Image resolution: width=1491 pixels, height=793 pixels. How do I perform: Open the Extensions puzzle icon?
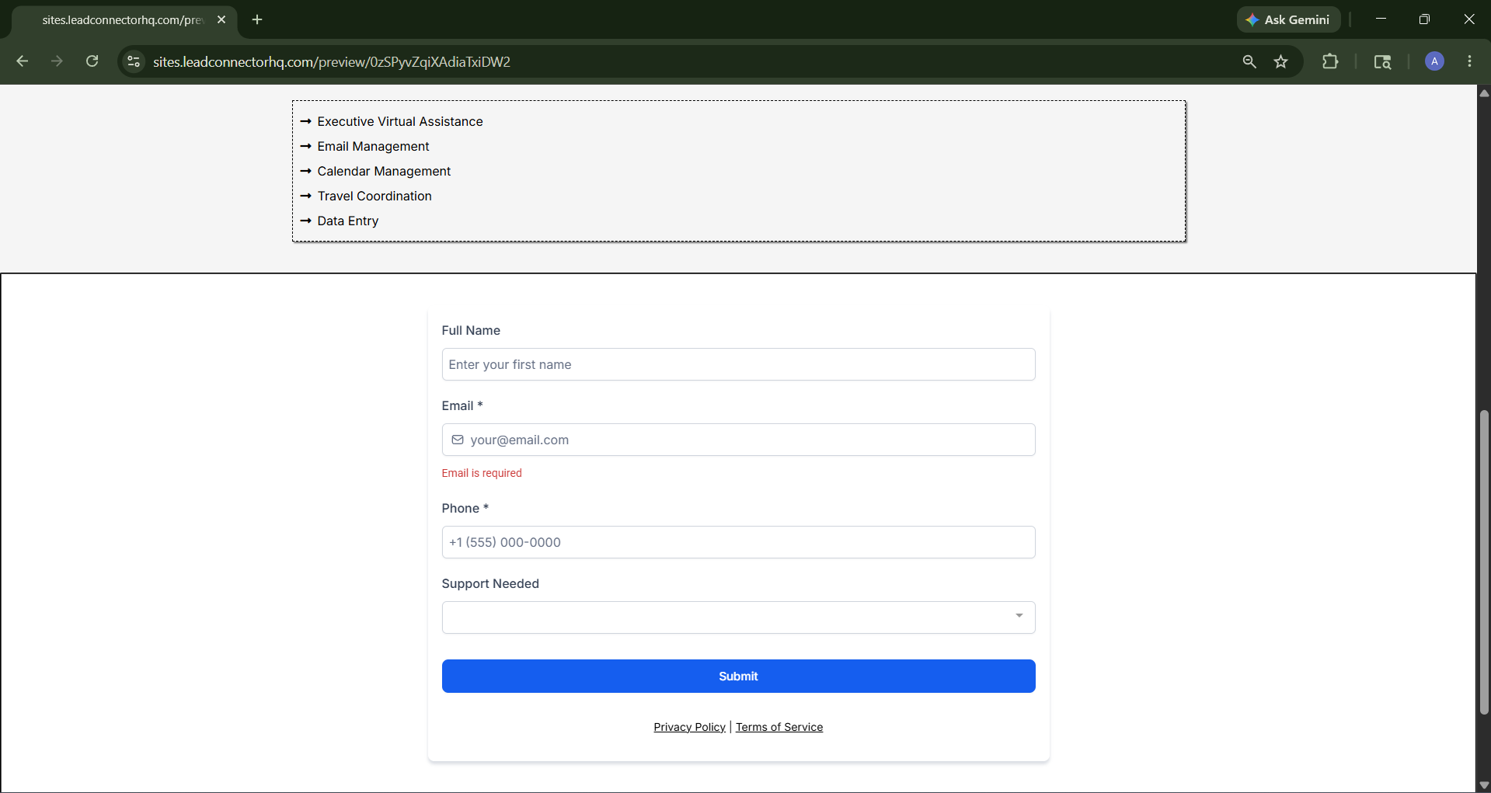pos(1330,61)
